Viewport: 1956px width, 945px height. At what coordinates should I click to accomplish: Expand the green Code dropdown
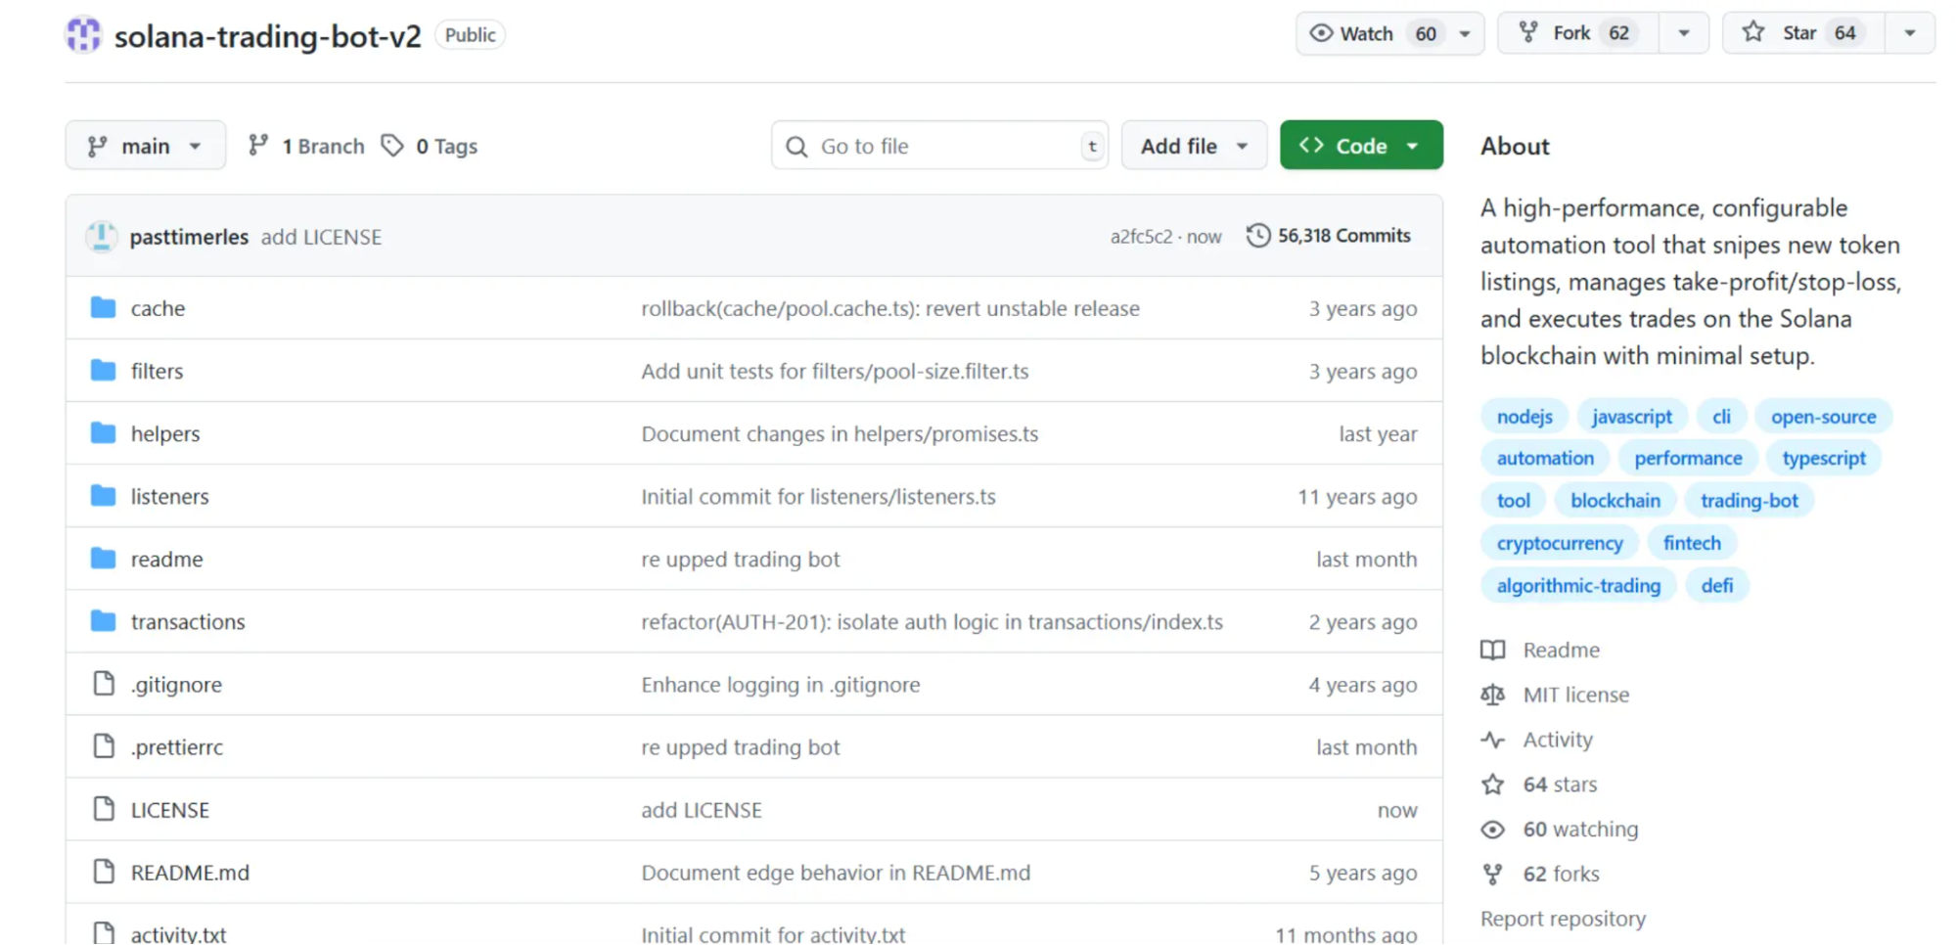1361,146
